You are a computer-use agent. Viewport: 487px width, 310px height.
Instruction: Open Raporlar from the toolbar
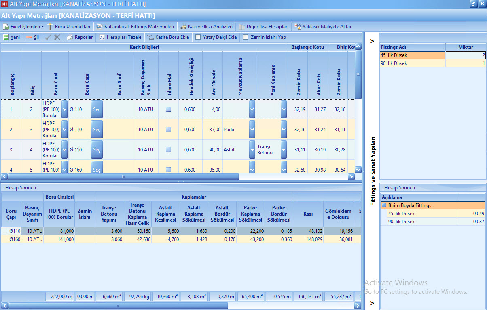80,37
